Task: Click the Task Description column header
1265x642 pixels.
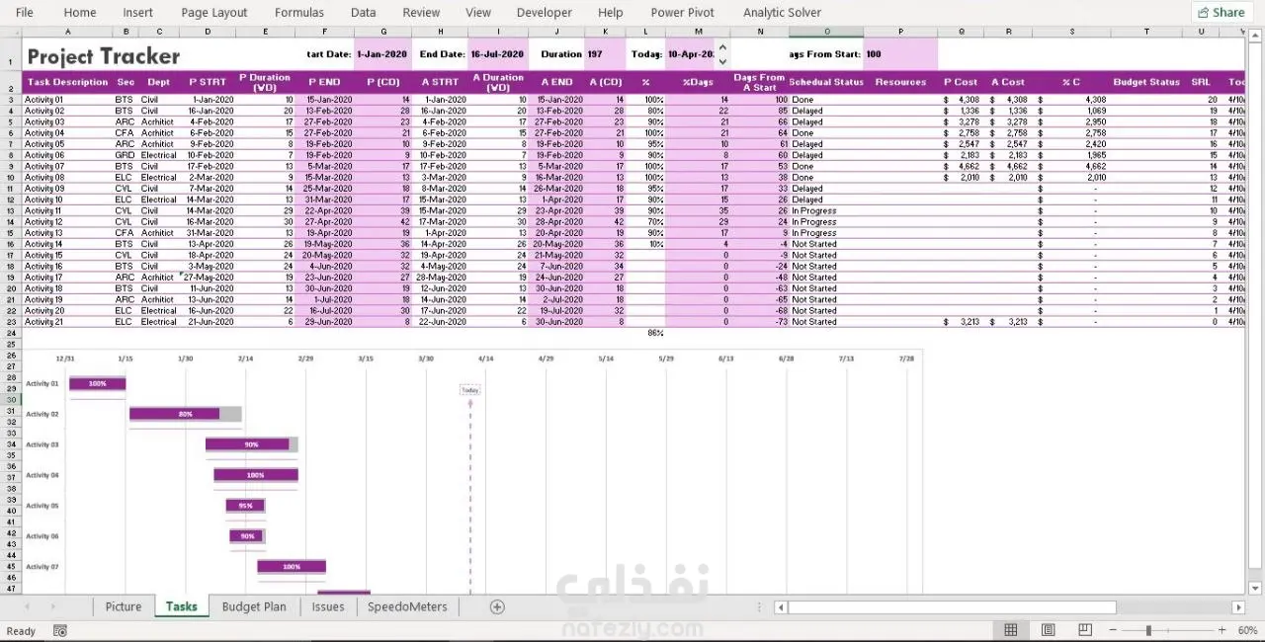Action: (x=68, y=82)
